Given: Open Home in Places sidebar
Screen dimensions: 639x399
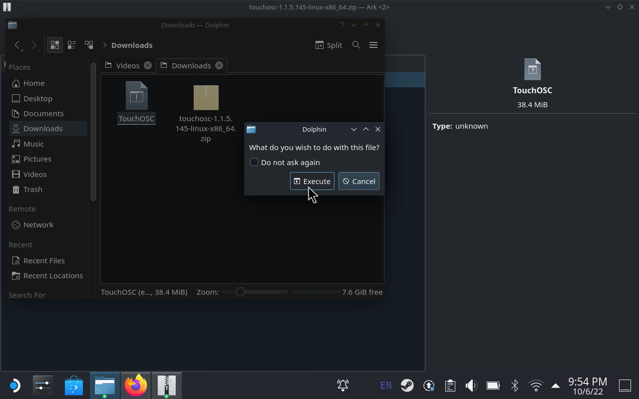Looking at the screenshot, I should coord(48,83).
